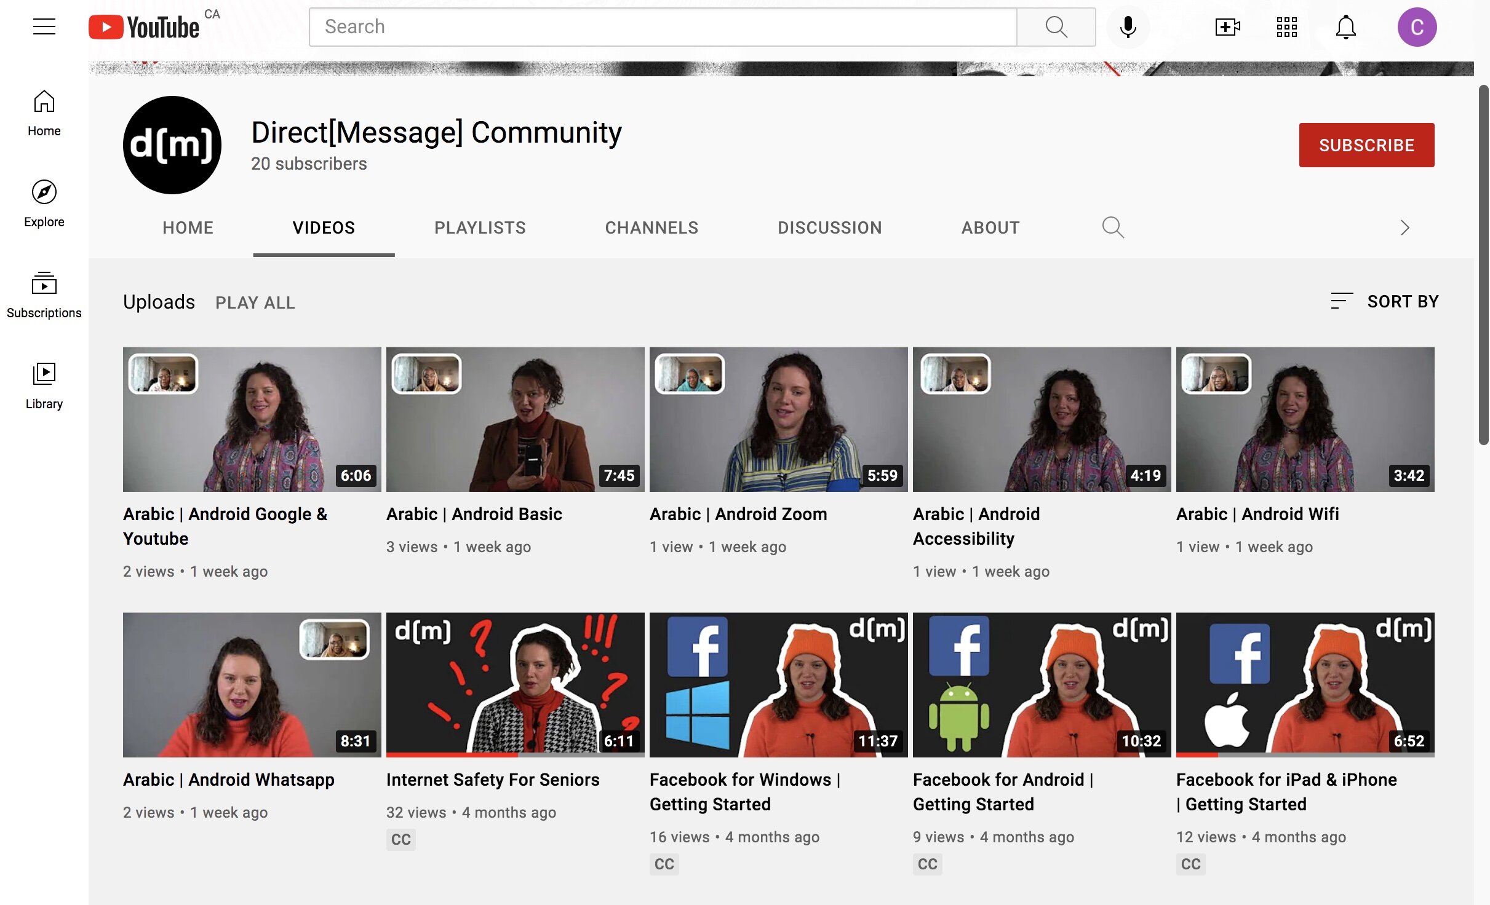The image size is (1490, 905).
Task: Open the Create video icon
Action: (1227, 26)
